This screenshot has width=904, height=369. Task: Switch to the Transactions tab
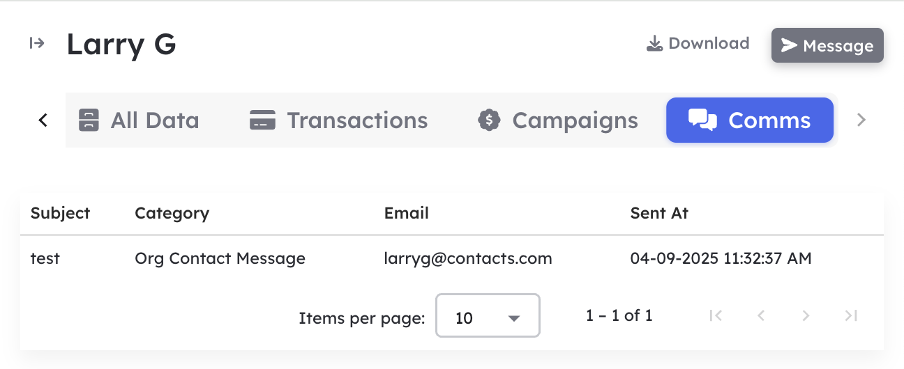[339, 120]
